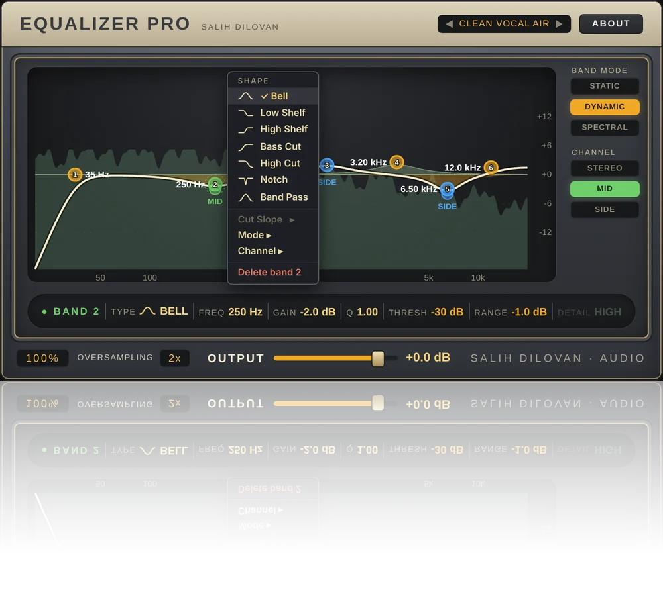
Task: Click the previous preset arrow
Action: tap(449, 24)
